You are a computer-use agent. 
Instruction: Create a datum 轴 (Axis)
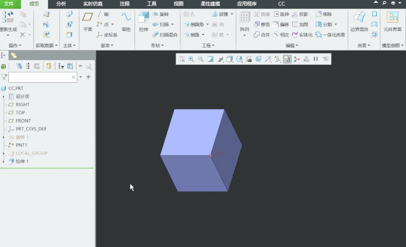pos(103,14)
